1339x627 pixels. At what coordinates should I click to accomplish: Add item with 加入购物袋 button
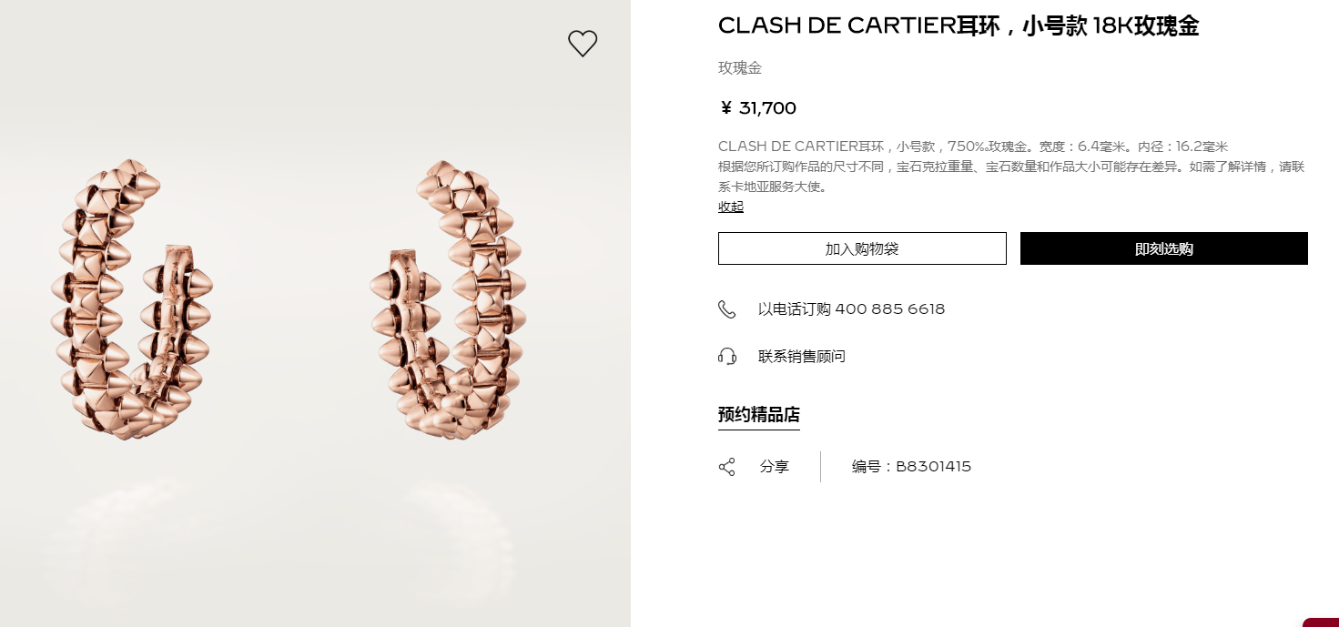coord(862,248)
